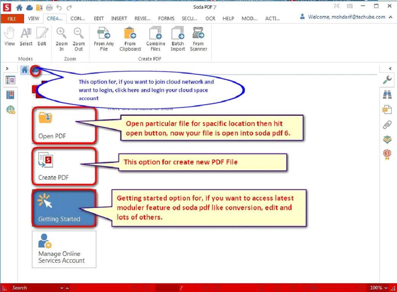Collapse the right side panel arrow
The image size is (397, 292).
[x=390, y=69]
